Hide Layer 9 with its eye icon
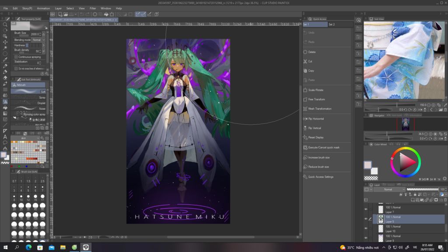Screen dimensions: 448x252 366,238
